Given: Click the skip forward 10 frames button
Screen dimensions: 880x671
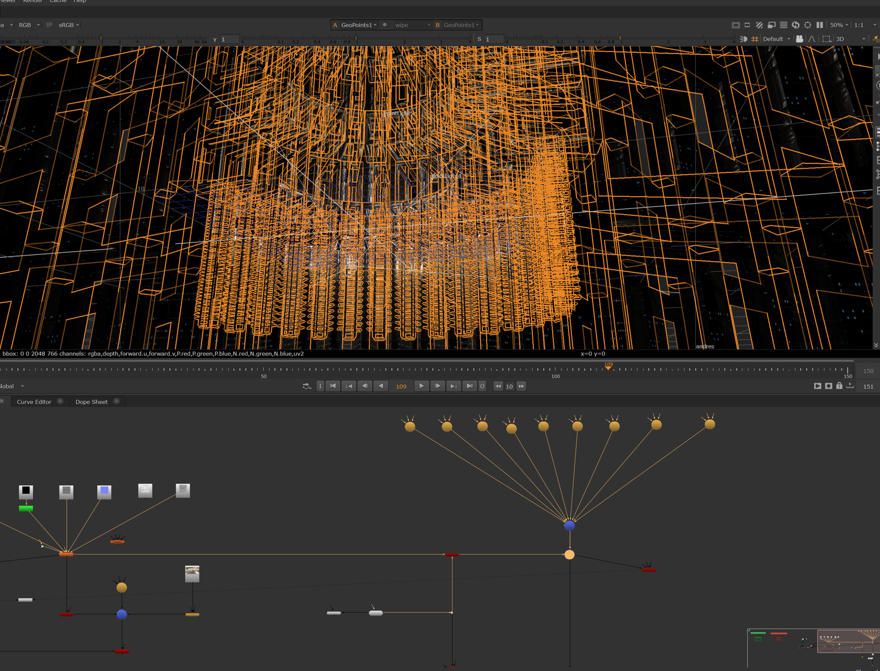Looking at the screenshot, I should (x=521, y=386).
